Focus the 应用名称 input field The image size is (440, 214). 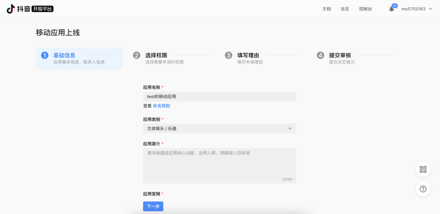pos(219,97)
